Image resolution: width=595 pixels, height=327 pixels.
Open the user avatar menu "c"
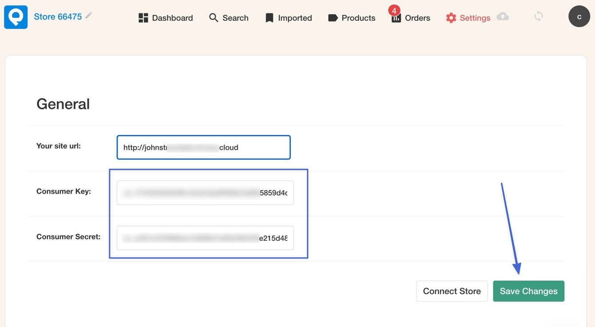coord(579,17)
